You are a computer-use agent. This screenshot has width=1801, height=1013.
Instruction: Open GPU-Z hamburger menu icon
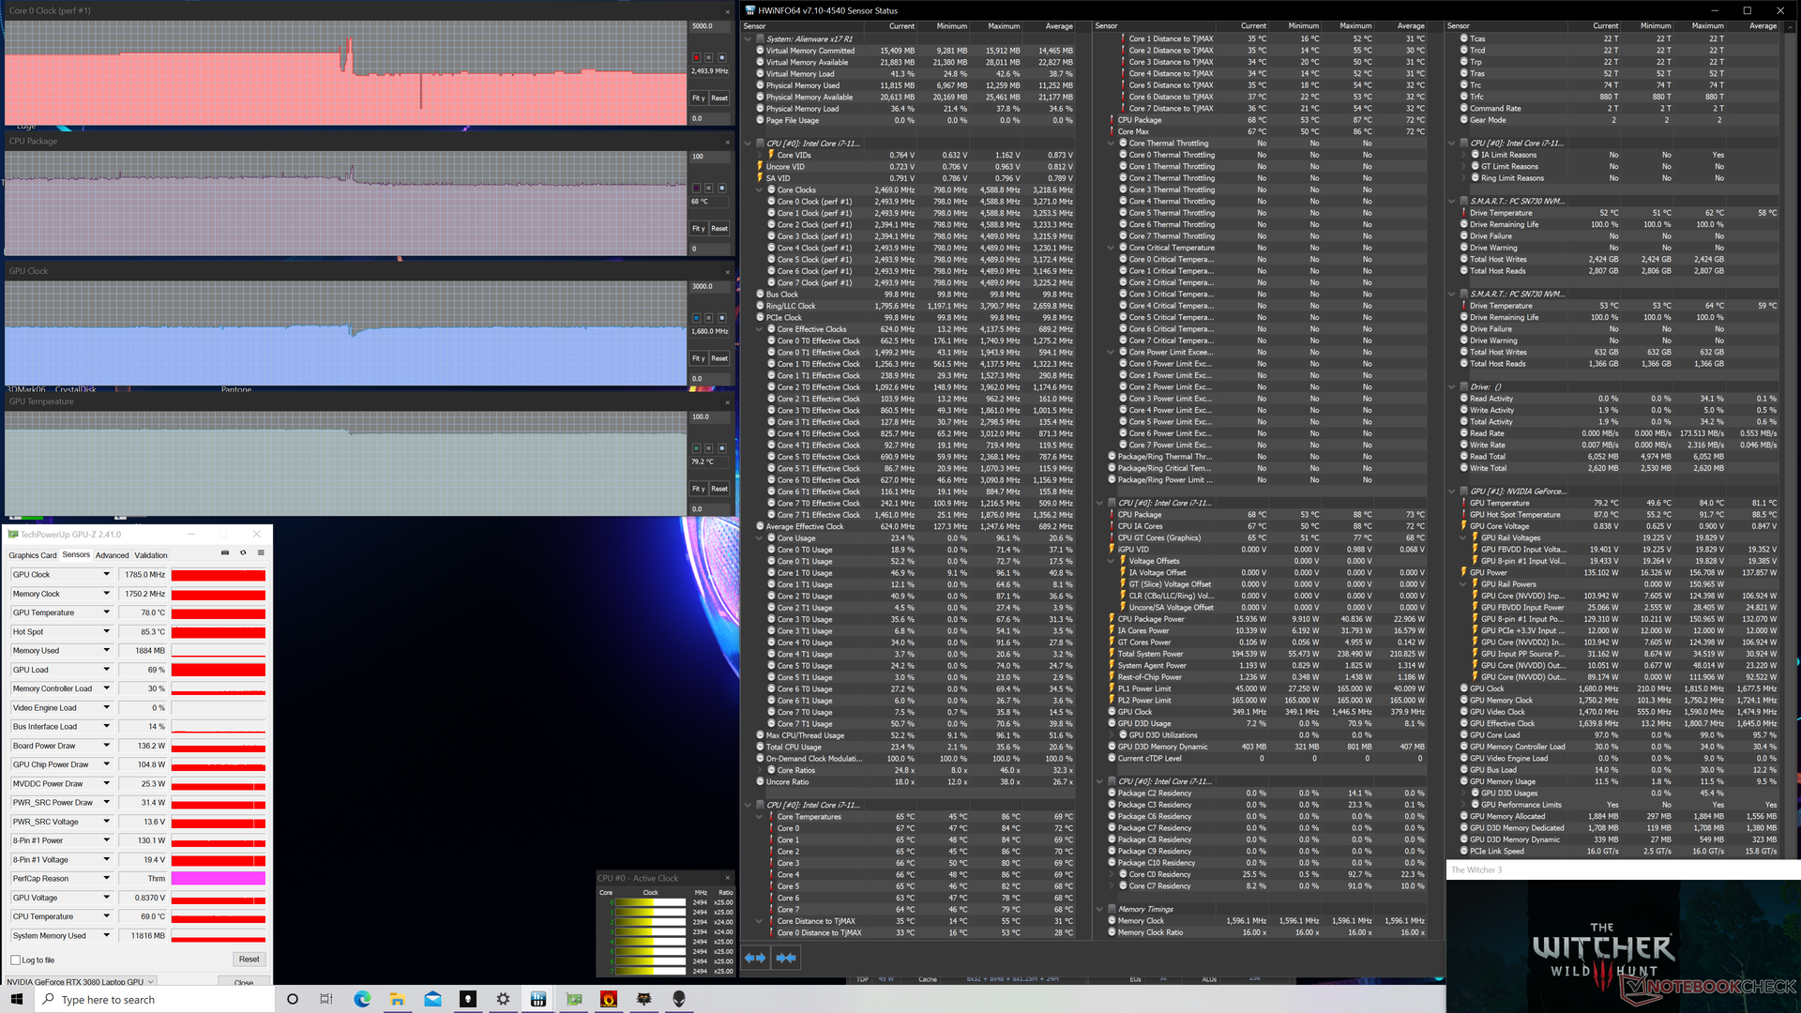[261, 553]
